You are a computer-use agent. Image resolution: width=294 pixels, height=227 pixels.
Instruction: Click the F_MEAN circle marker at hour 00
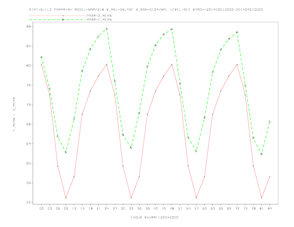click(42, 57)
